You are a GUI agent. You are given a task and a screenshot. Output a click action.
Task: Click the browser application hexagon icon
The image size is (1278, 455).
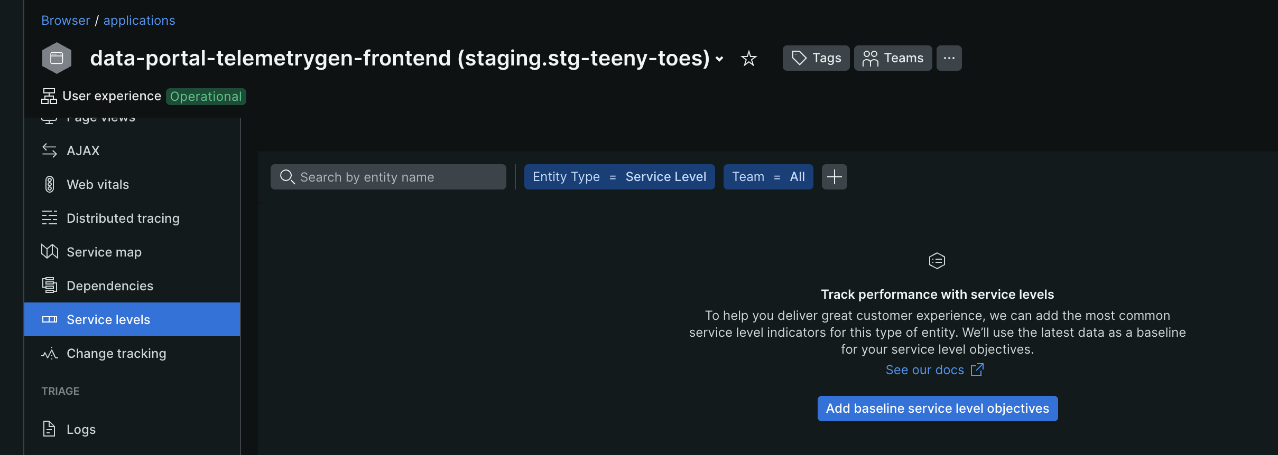57,58
